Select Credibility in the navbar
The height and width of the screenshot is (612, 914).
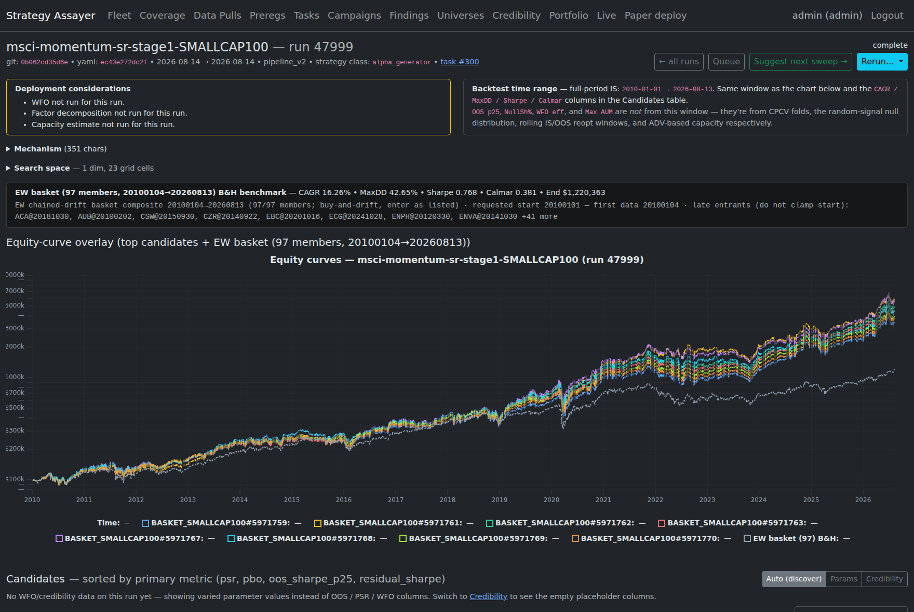pyautogui.click(x=516, y=16)
